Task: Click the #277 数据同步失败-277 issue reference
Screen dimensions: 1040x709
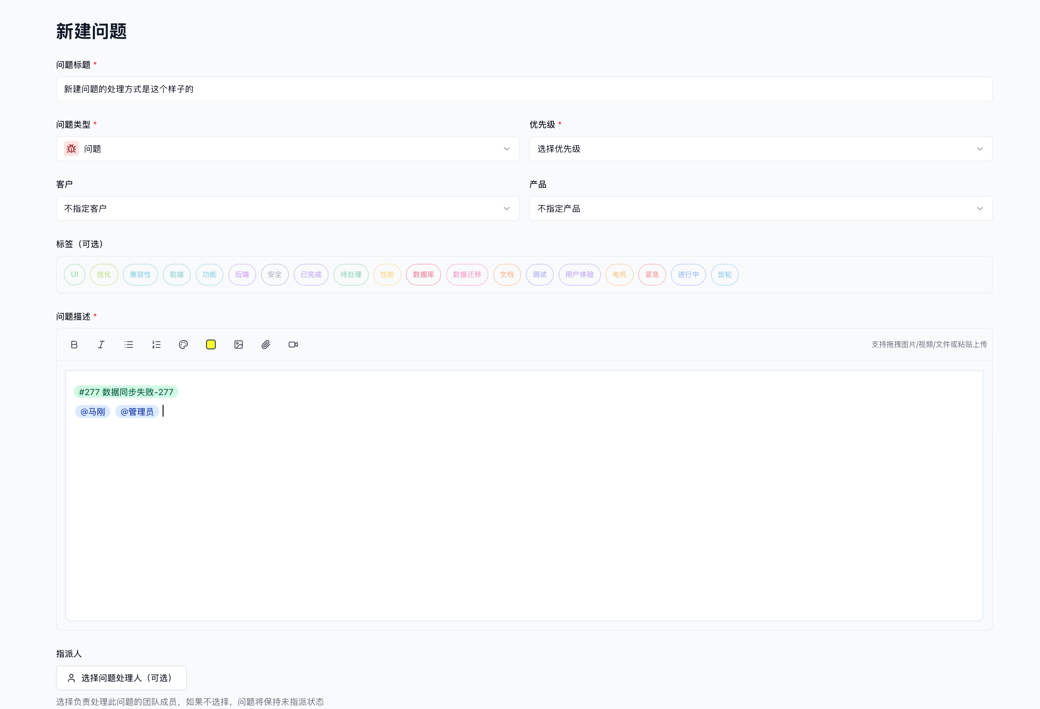Action: pyautogui.click(x=126, y=392)
